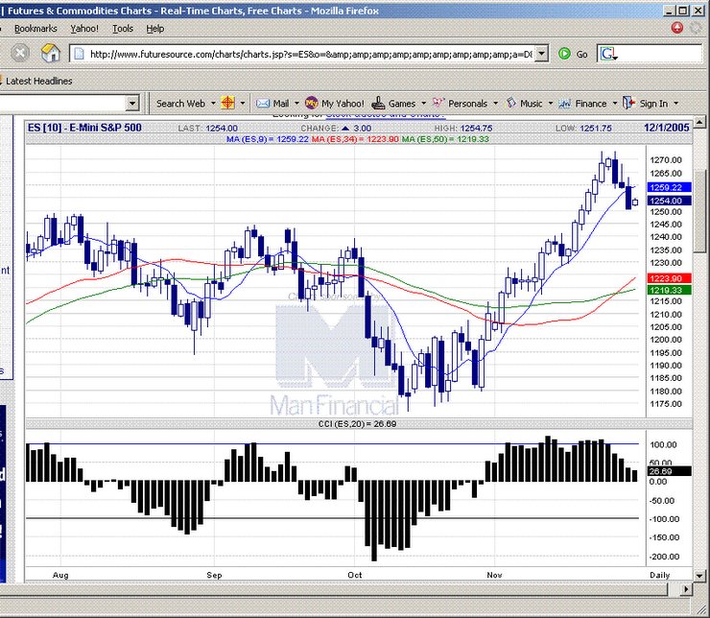Screen dimensions: 710x618
Task: Click the Finance chart icon
Action: (565, 104)
